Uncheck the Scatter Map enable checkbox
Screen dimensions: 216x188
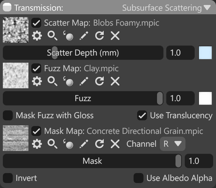point(36,23)
